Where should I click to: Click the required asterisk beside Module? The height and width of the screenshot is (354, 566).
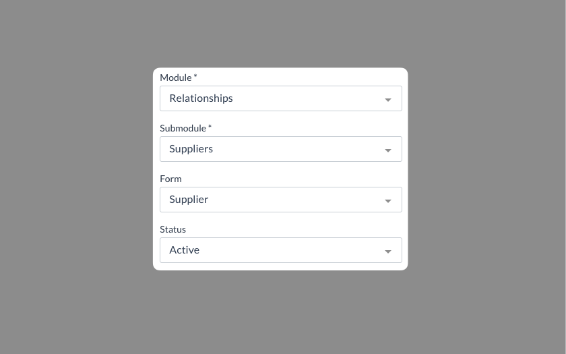click(195, 77)
